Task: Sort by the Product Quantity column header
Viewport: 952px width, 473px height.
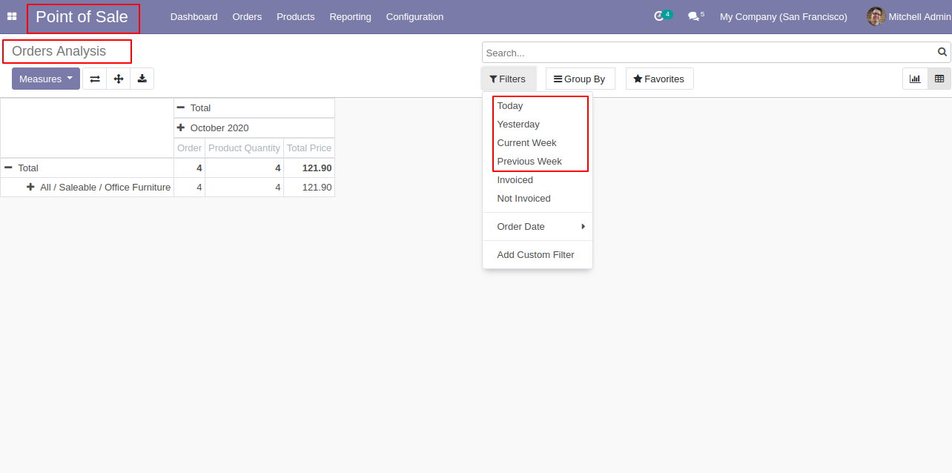Action: pyautogui.click(x=245, y=148)
